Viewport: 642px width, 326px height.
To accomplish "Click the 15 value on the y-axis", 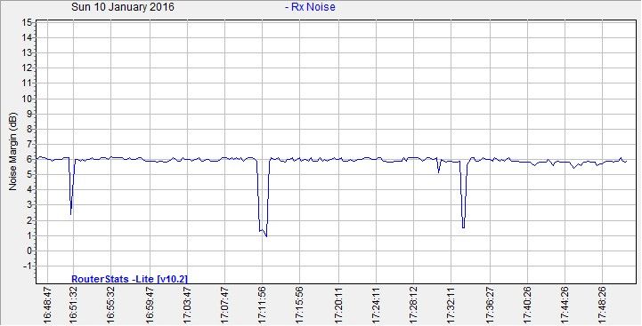I will tap(27, 22).
